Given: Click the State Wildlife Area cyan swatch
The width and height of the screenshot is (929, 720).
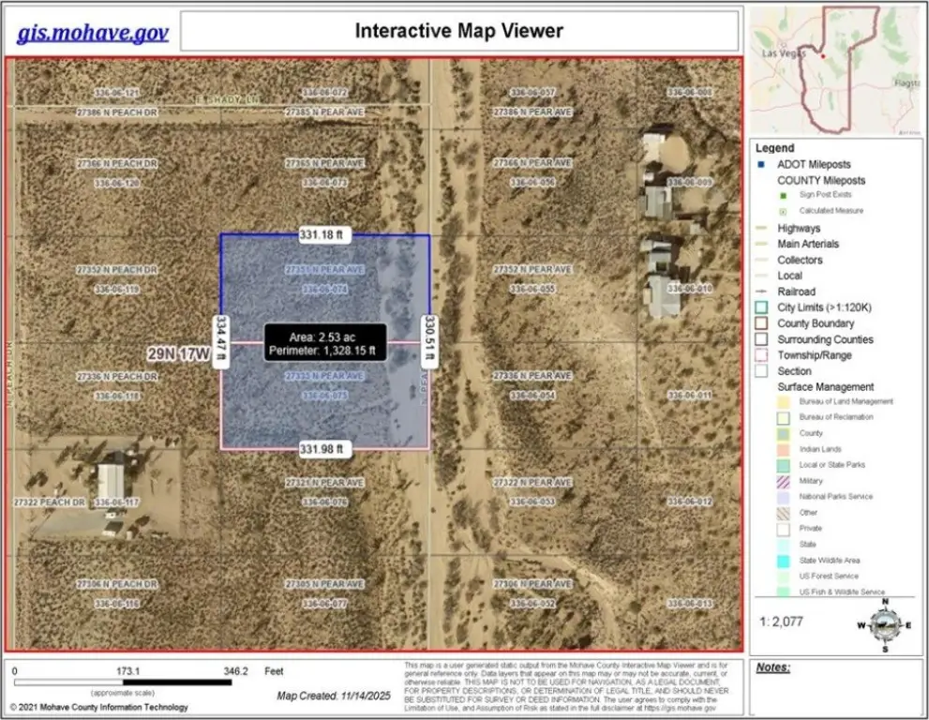Looking at the screenshot, I should pos(784,560).
